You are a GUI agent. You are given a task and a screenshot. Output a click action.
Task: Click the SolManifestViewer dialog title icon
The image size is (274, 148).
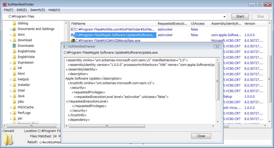coord(65,47)
